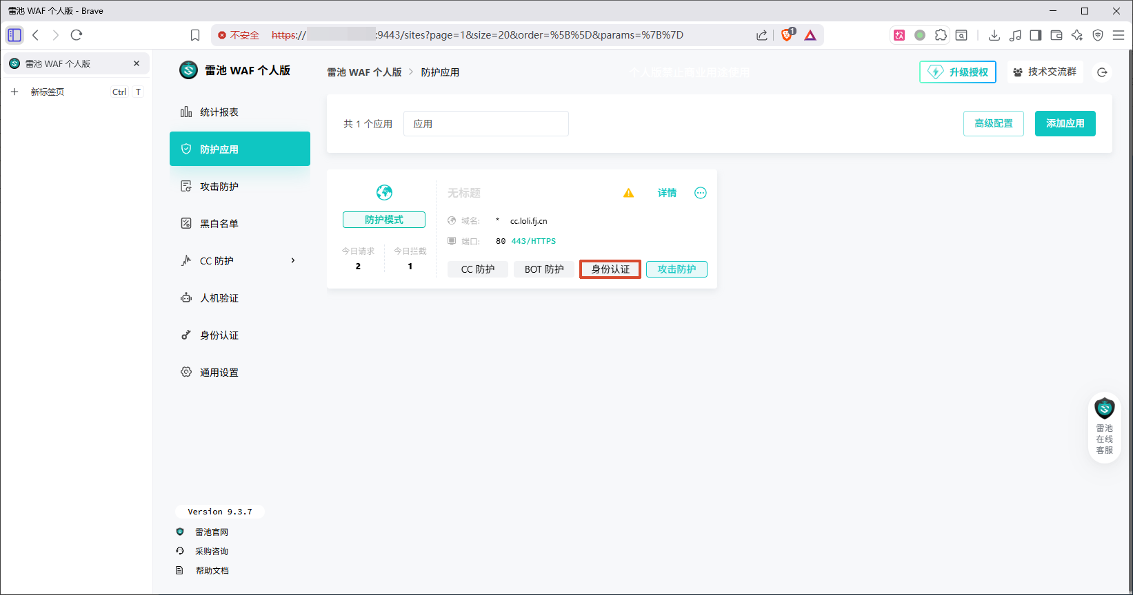
Task: Open 统计报表 in the sidebar
Action: coord(240,112)
